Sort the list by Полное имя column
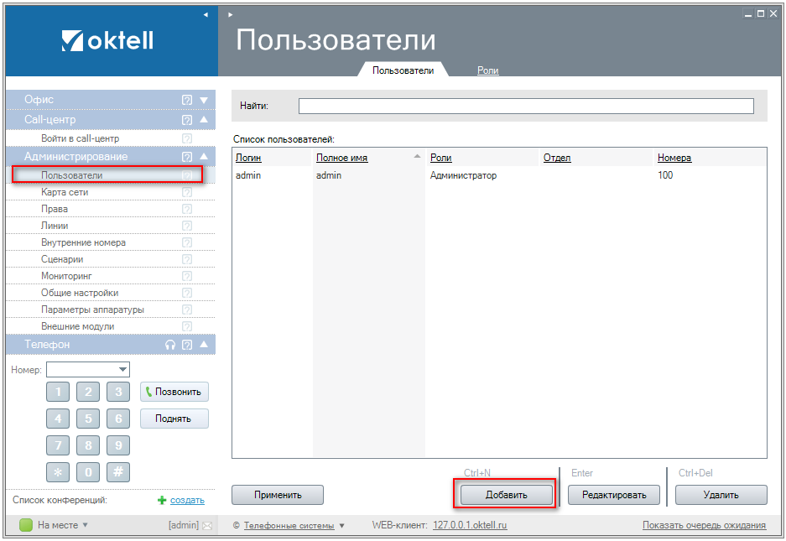The image size is (786, 541). 341,158
